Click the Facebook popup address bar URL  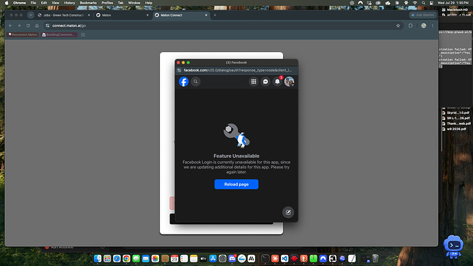click(x=238, y=70)
